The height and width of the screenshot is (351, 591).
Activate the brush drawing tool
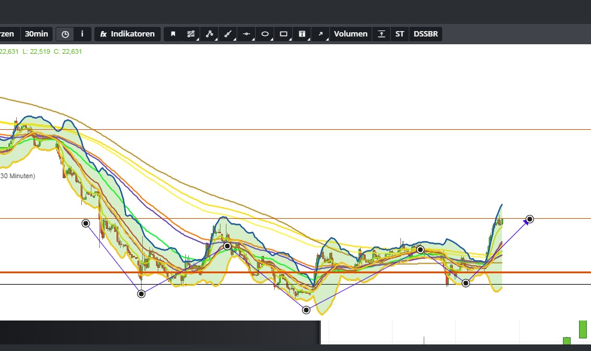pyautogui.click(x=229, y=34)
